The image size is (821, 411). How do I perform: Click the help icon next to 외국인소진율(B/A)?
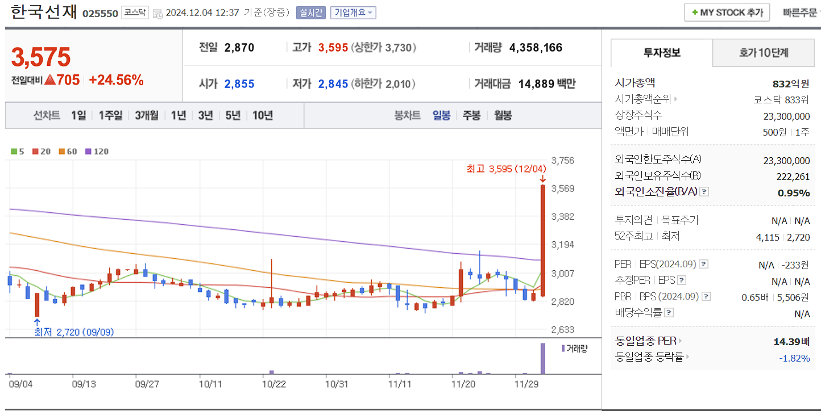point(704,193)
